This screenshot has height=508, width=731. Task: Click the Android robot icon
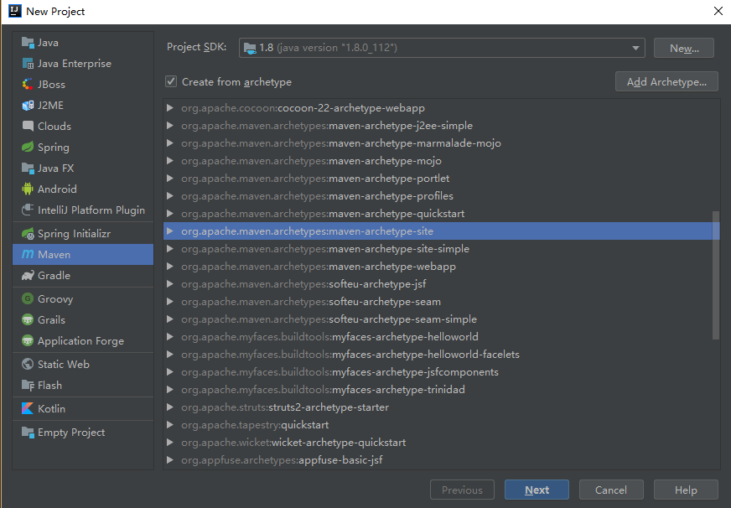click(x=28, y=189)
